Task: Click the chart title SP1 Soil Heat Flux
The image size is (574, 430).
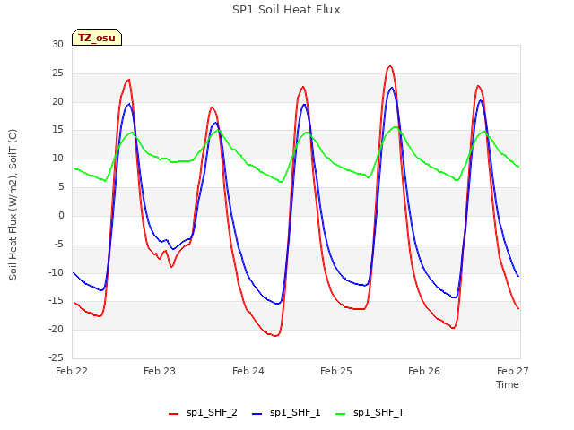Action: pyautogui.click(x=286, y=10)
